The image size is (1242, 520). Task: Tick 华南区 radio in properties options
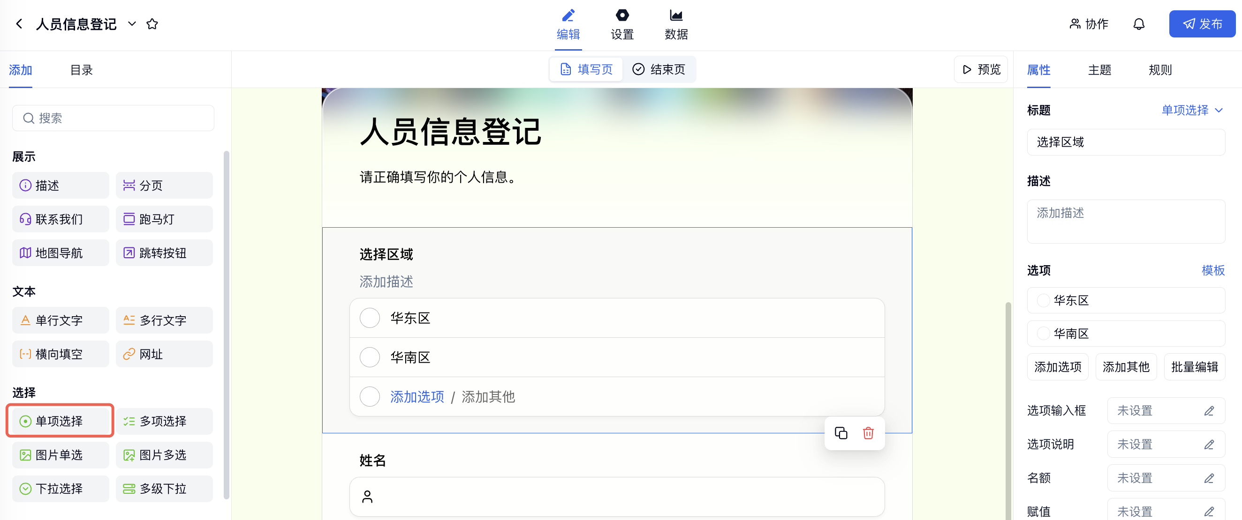pyautogui.click(x=1043, y=334)
